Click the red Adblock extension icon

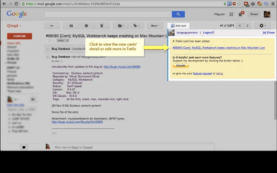tap(234, 4)
